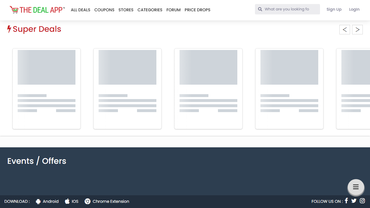The image size is (370, 208).
Task: Open the All Deals menu item
Action: click(x=80, y=10)
